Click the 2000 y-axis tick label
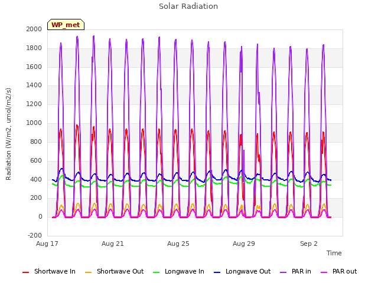 click(x=34, y=29)
